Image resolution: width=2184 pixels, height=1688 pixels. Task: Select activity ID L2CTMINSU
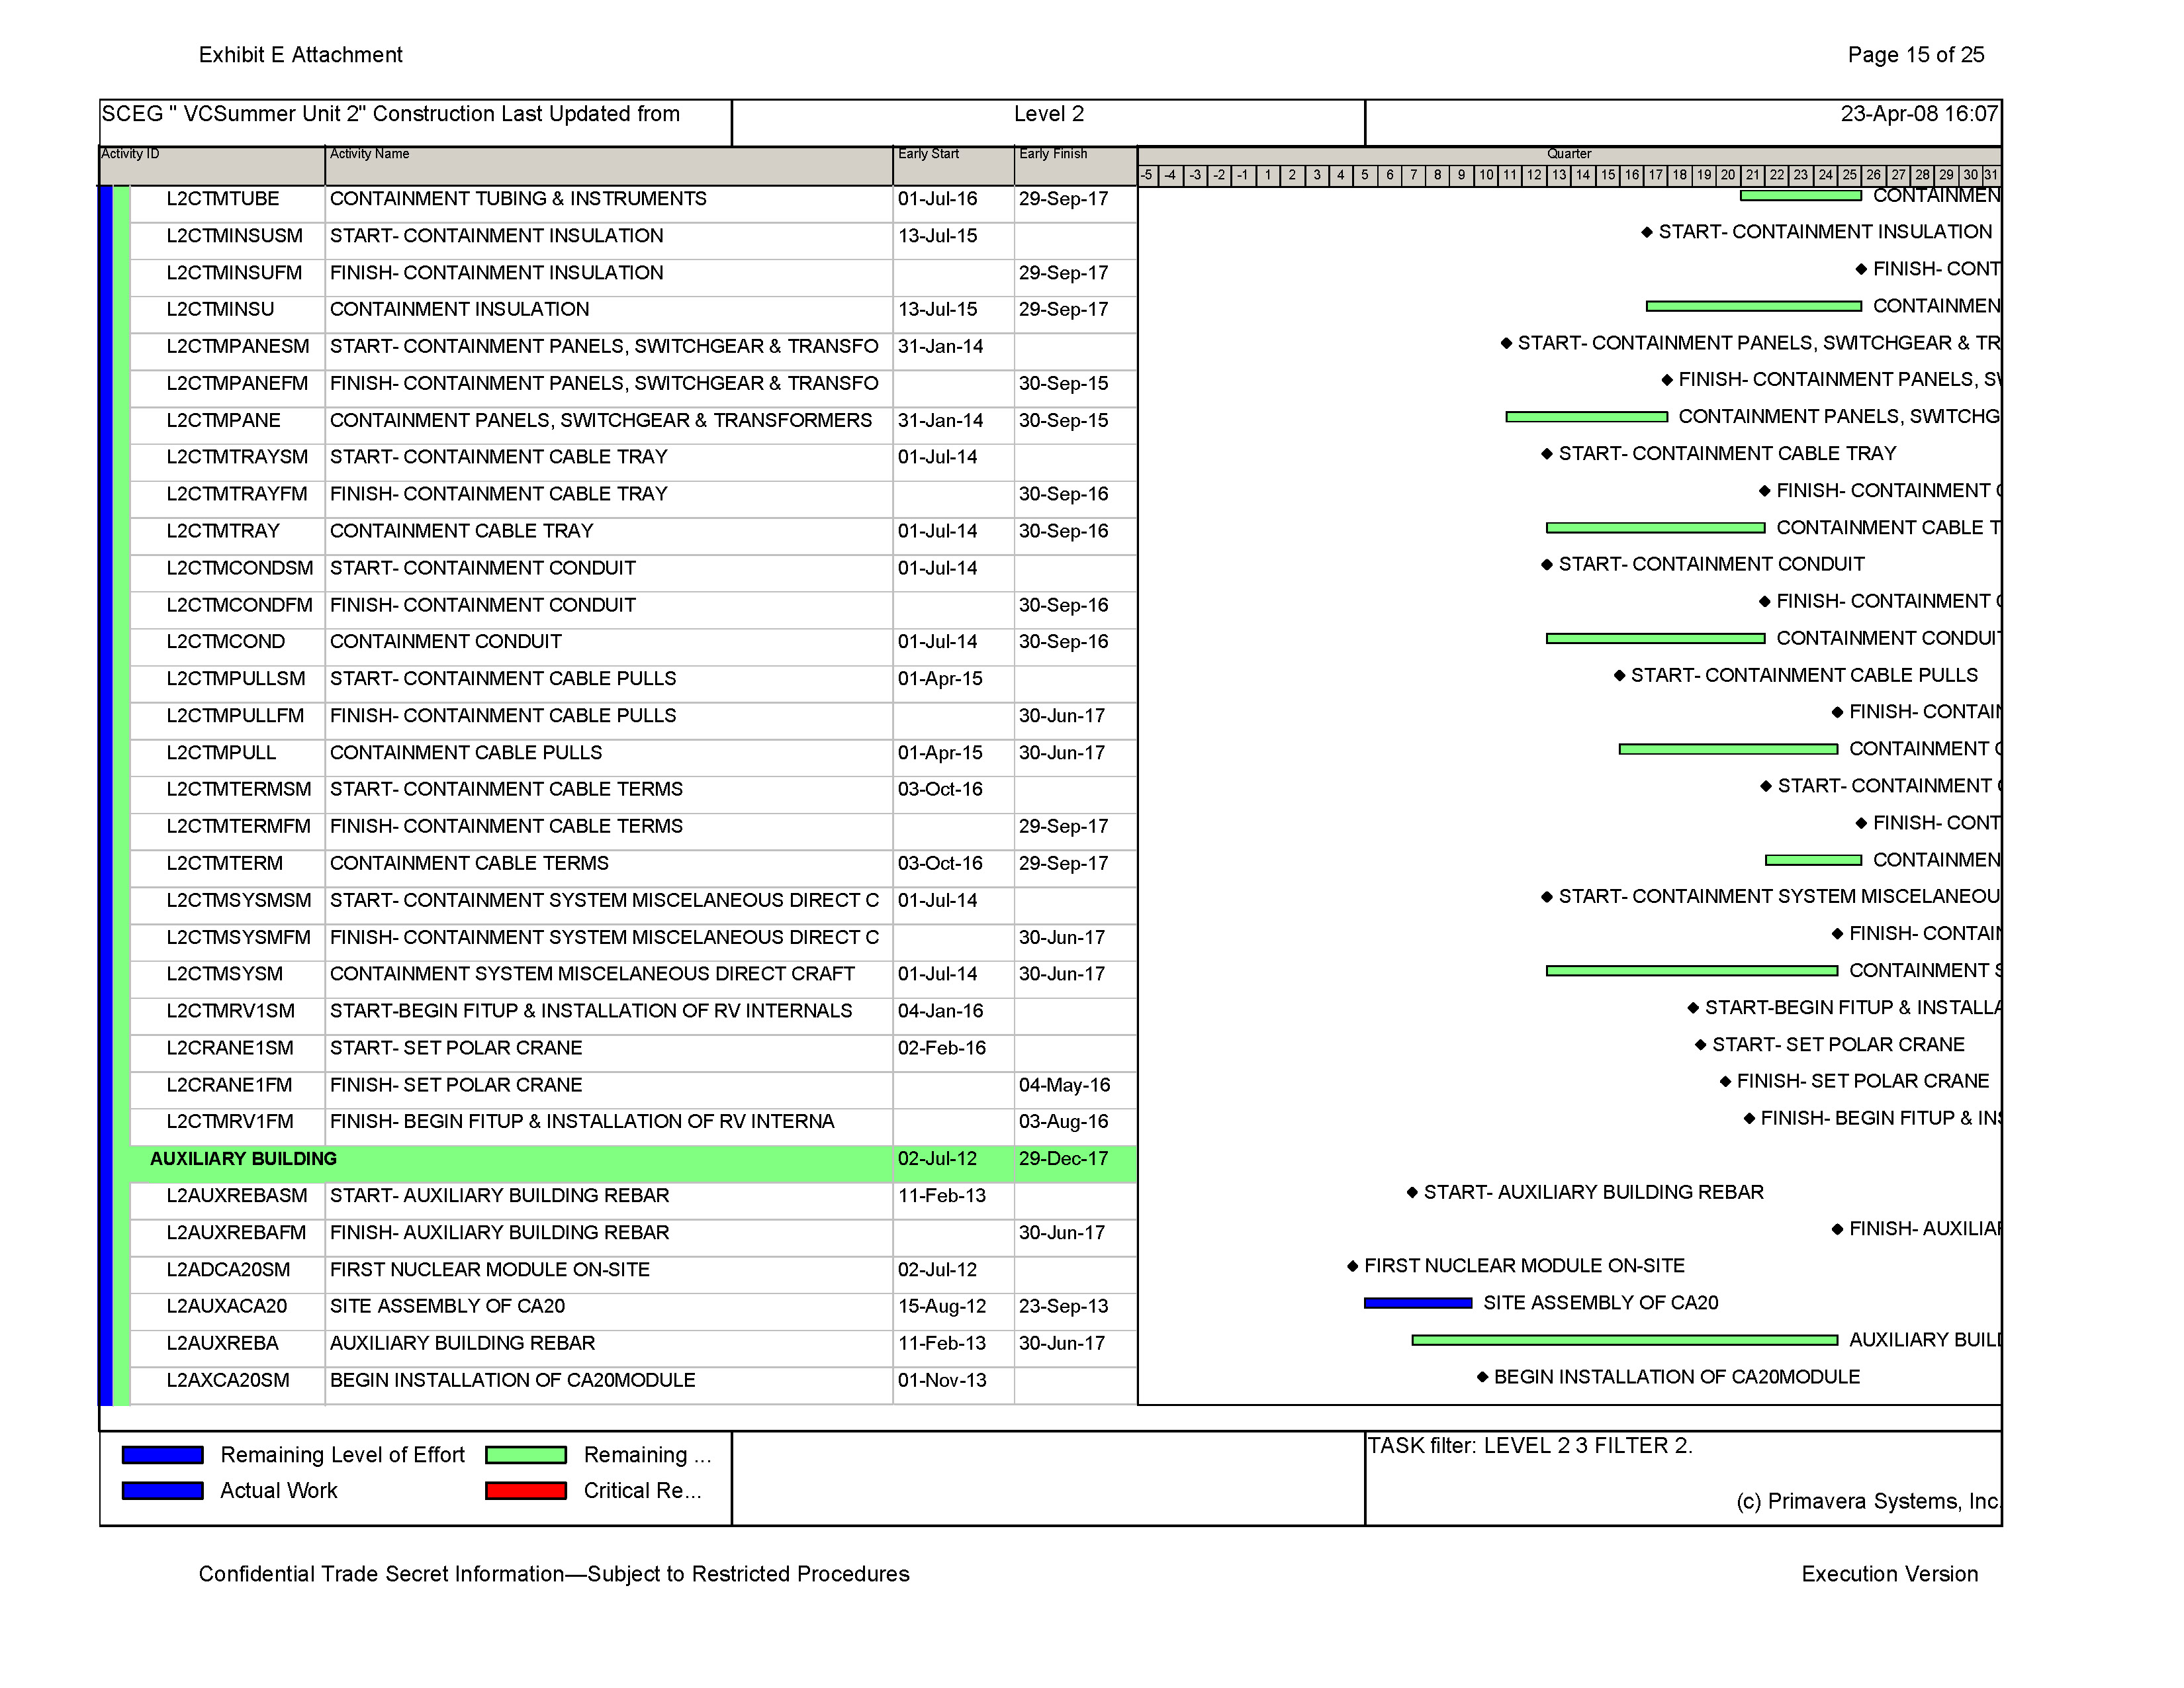coord(220,310)
